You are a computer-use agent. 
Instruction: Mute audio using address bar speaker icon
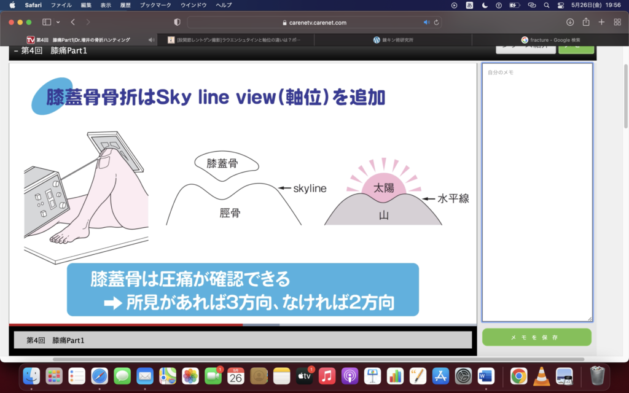click(426, 22)
